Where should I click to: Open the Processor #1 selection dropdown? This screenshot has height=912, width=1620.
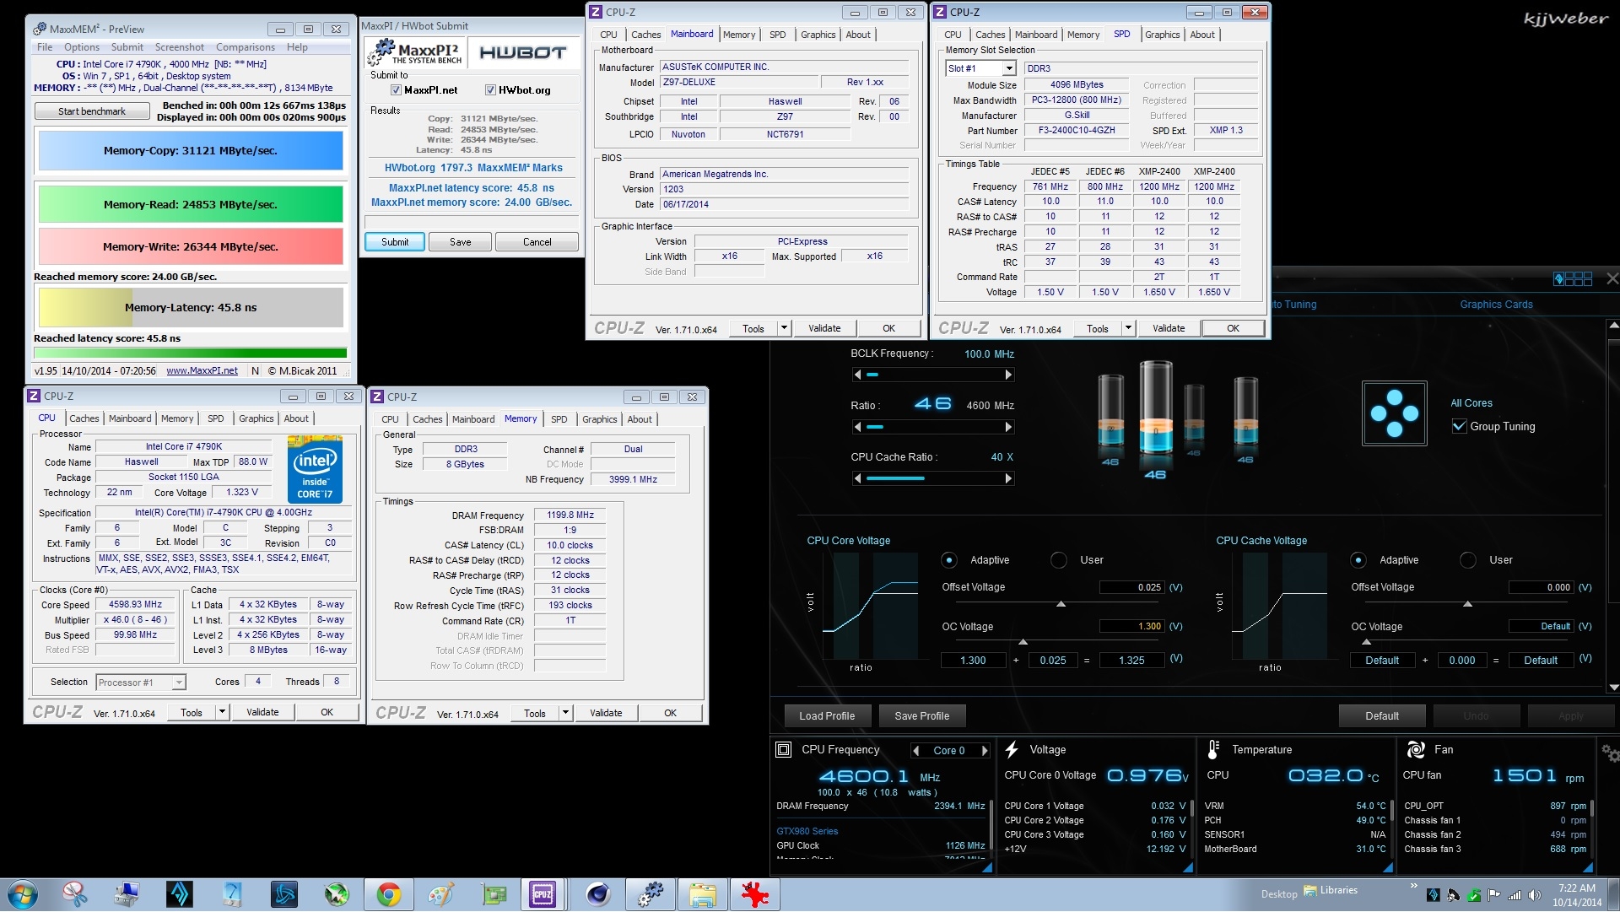179,683
